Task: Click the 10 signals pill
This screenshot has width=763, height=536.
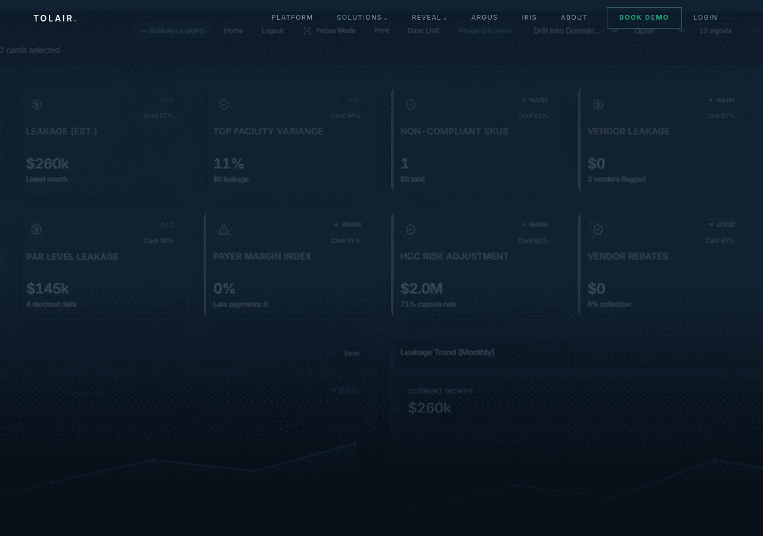Action: [715, 30]
